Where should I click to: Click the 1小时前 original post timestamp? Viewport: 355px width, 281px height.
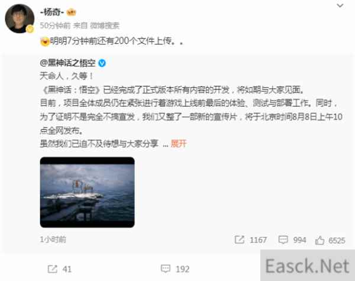pyautogui.click(x=53, y=240)
